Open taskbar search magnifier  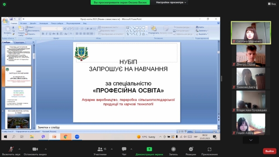pyautogui.click(x=14, y=137)
